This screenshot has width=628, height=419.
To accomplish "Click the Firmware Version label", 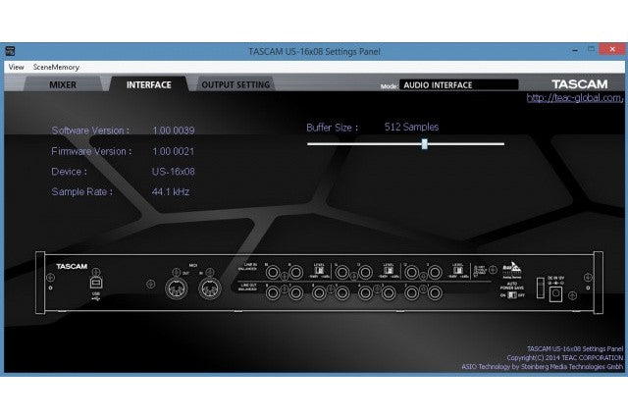I will click(x=91, y=151).
